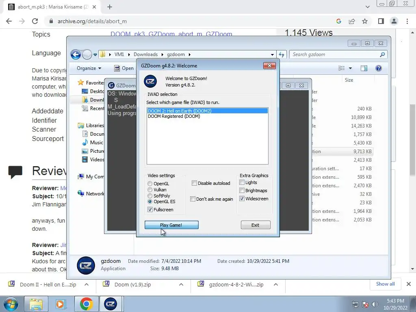416x312 pixels.
Task: Click Show all downloads button
Action: click(385, 284)
